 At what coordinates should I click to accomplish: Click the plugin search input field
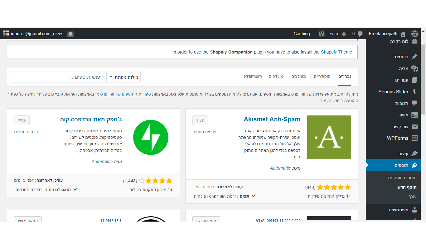click(x=59, y=77)
